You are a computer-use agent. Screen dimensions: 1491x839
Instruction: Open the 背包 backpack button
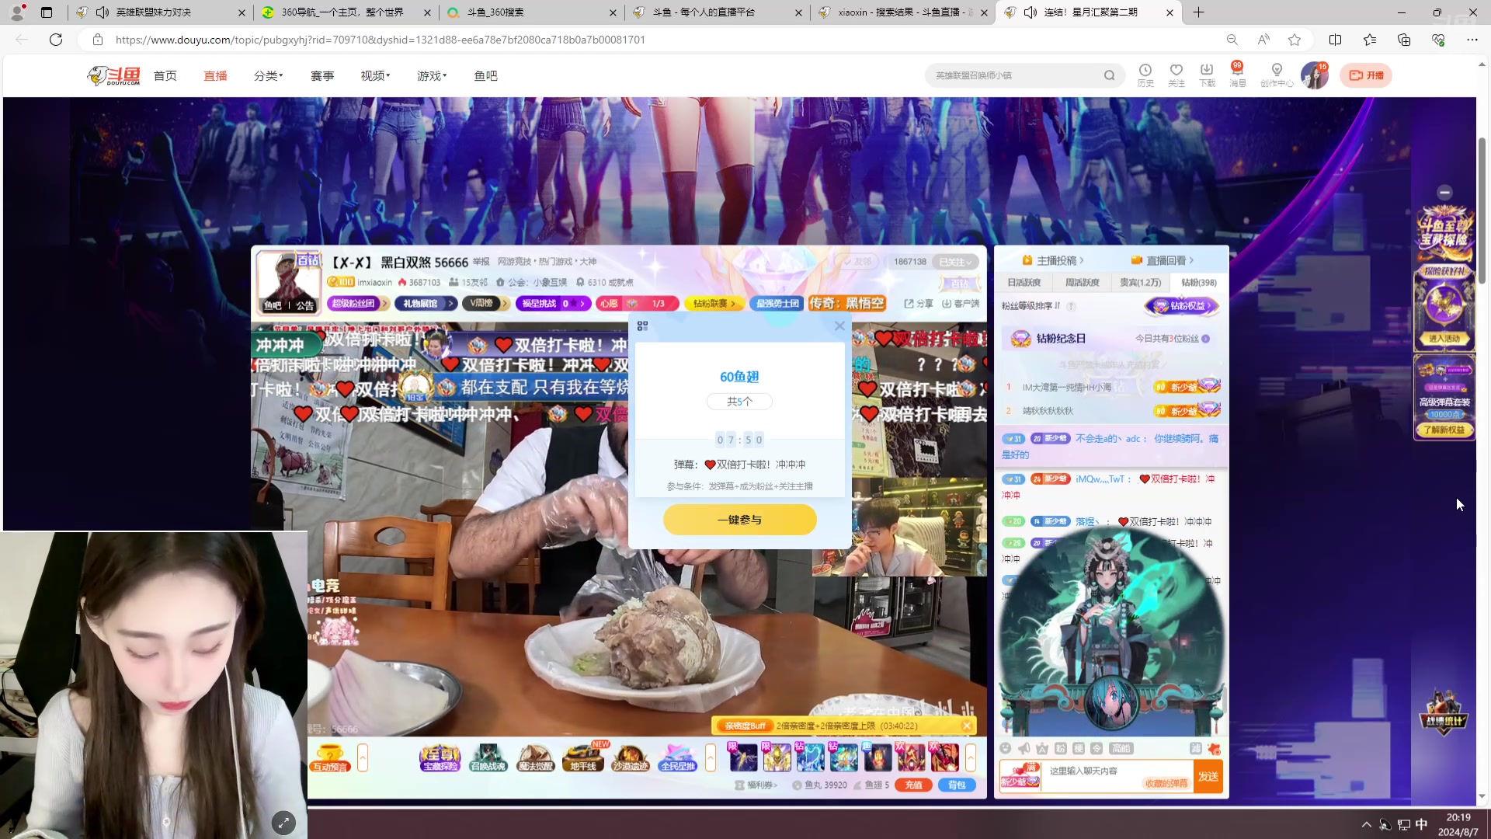click(957, 785)
